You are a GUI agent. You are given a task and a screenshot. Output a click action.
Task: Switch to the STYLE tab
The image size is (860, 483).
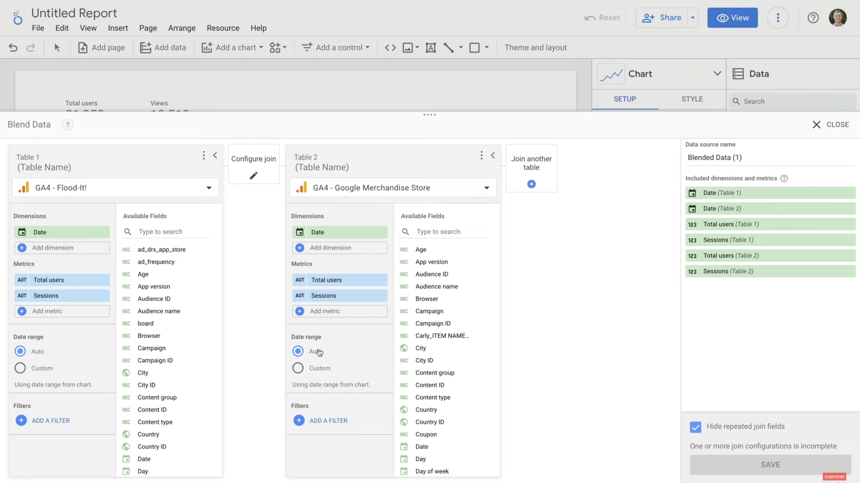(x=692, y=99)
